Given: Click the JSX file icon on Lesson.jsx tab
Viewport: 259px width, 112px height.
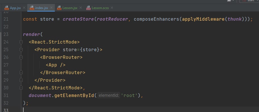Looking at the screenshot, I should point(59,8).
